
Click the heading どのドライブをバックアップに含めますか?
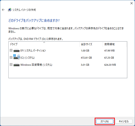pos(34,20)
